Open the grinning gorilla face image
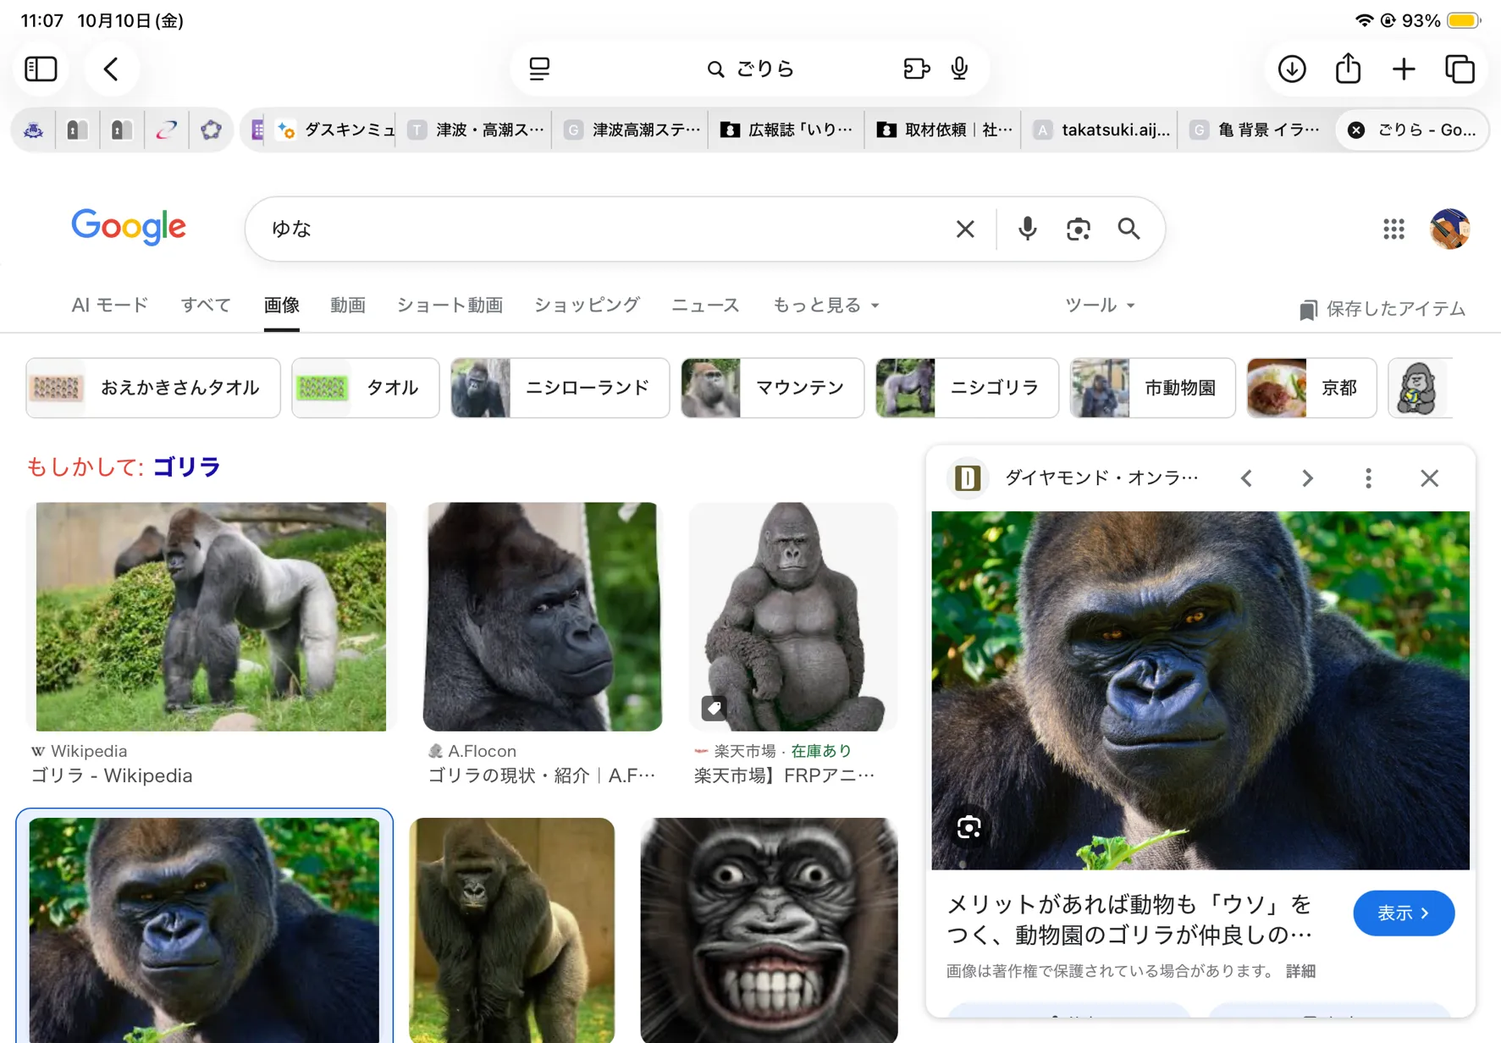 [769, 930]
